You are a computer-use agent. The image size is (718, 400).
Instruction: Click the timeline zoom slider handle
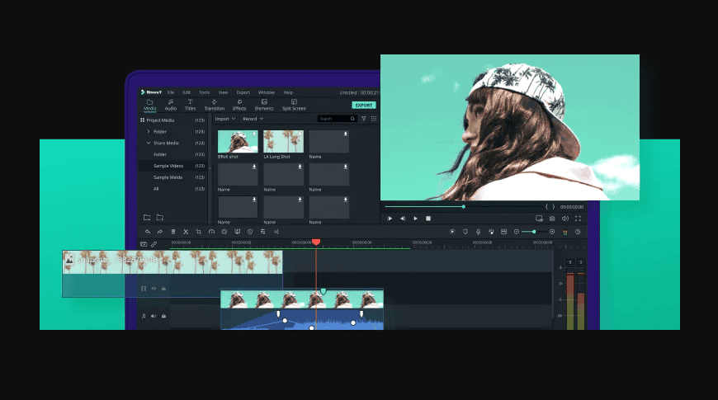pyautogui.click(x=534, y=232)
